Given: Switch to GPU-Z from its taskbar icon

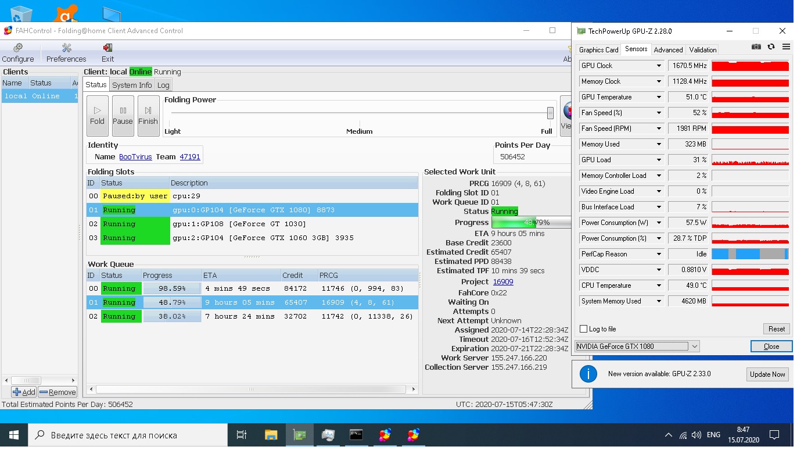Looking at the screenshot, I should 300,435.
